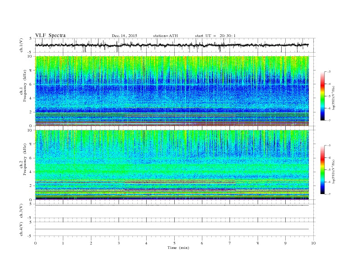Image resolution: width=353 pixels, height=273 pixels.
Task: Click the "ch.3(V)" axis label
Action: click(21, 211)
